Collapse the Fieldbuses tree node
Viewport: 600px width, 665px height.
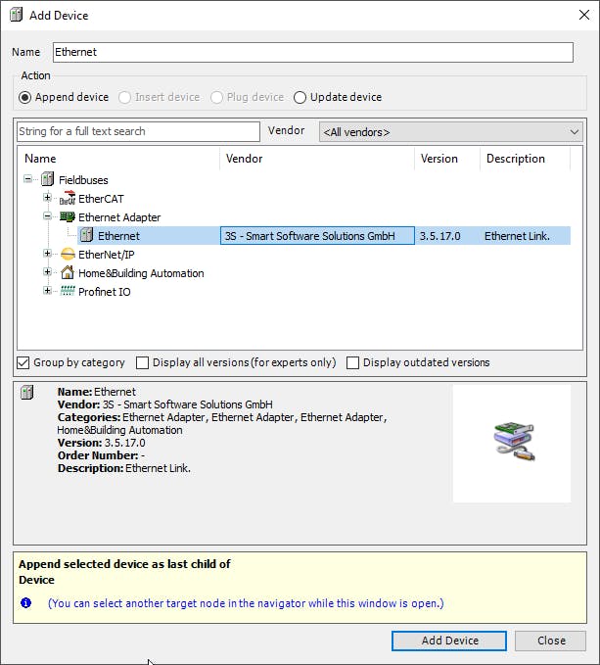click(x=28, y=179)
